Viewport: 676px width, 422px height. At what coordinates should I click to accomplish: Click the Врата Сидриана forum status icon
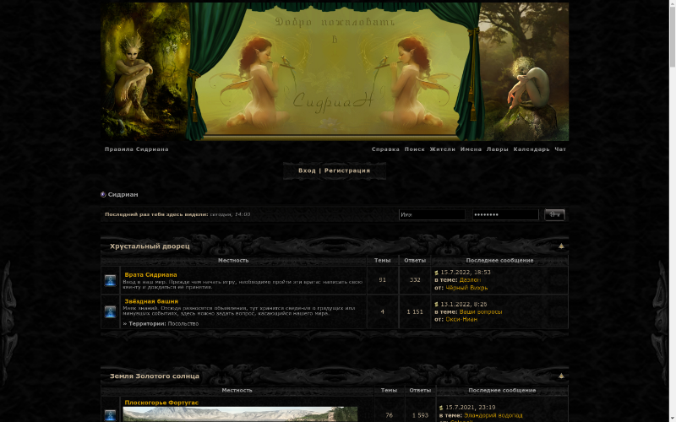pos(110,280)
